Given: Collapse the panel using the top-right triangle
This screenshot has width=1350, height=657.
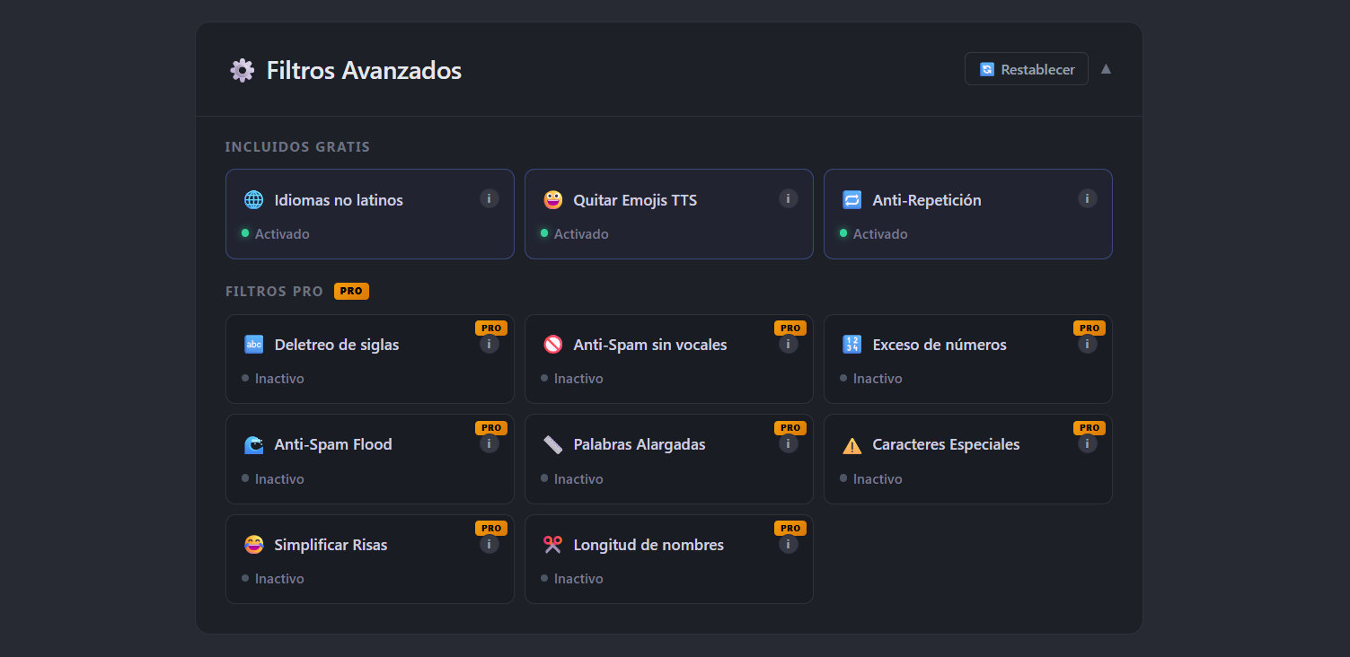Looking at the screenshot, I should [1106, 68].
